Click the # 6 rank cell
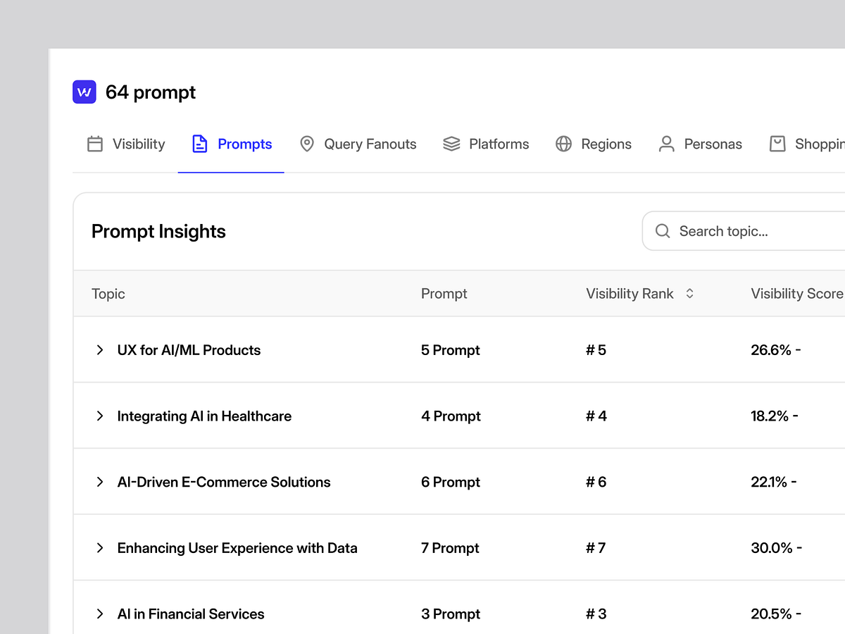This screenshot has height=634, width=845. (x=596, y=482)
